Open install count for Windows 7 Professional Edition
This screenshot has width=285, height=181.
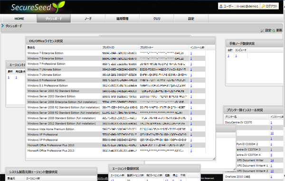click(191, 64)
